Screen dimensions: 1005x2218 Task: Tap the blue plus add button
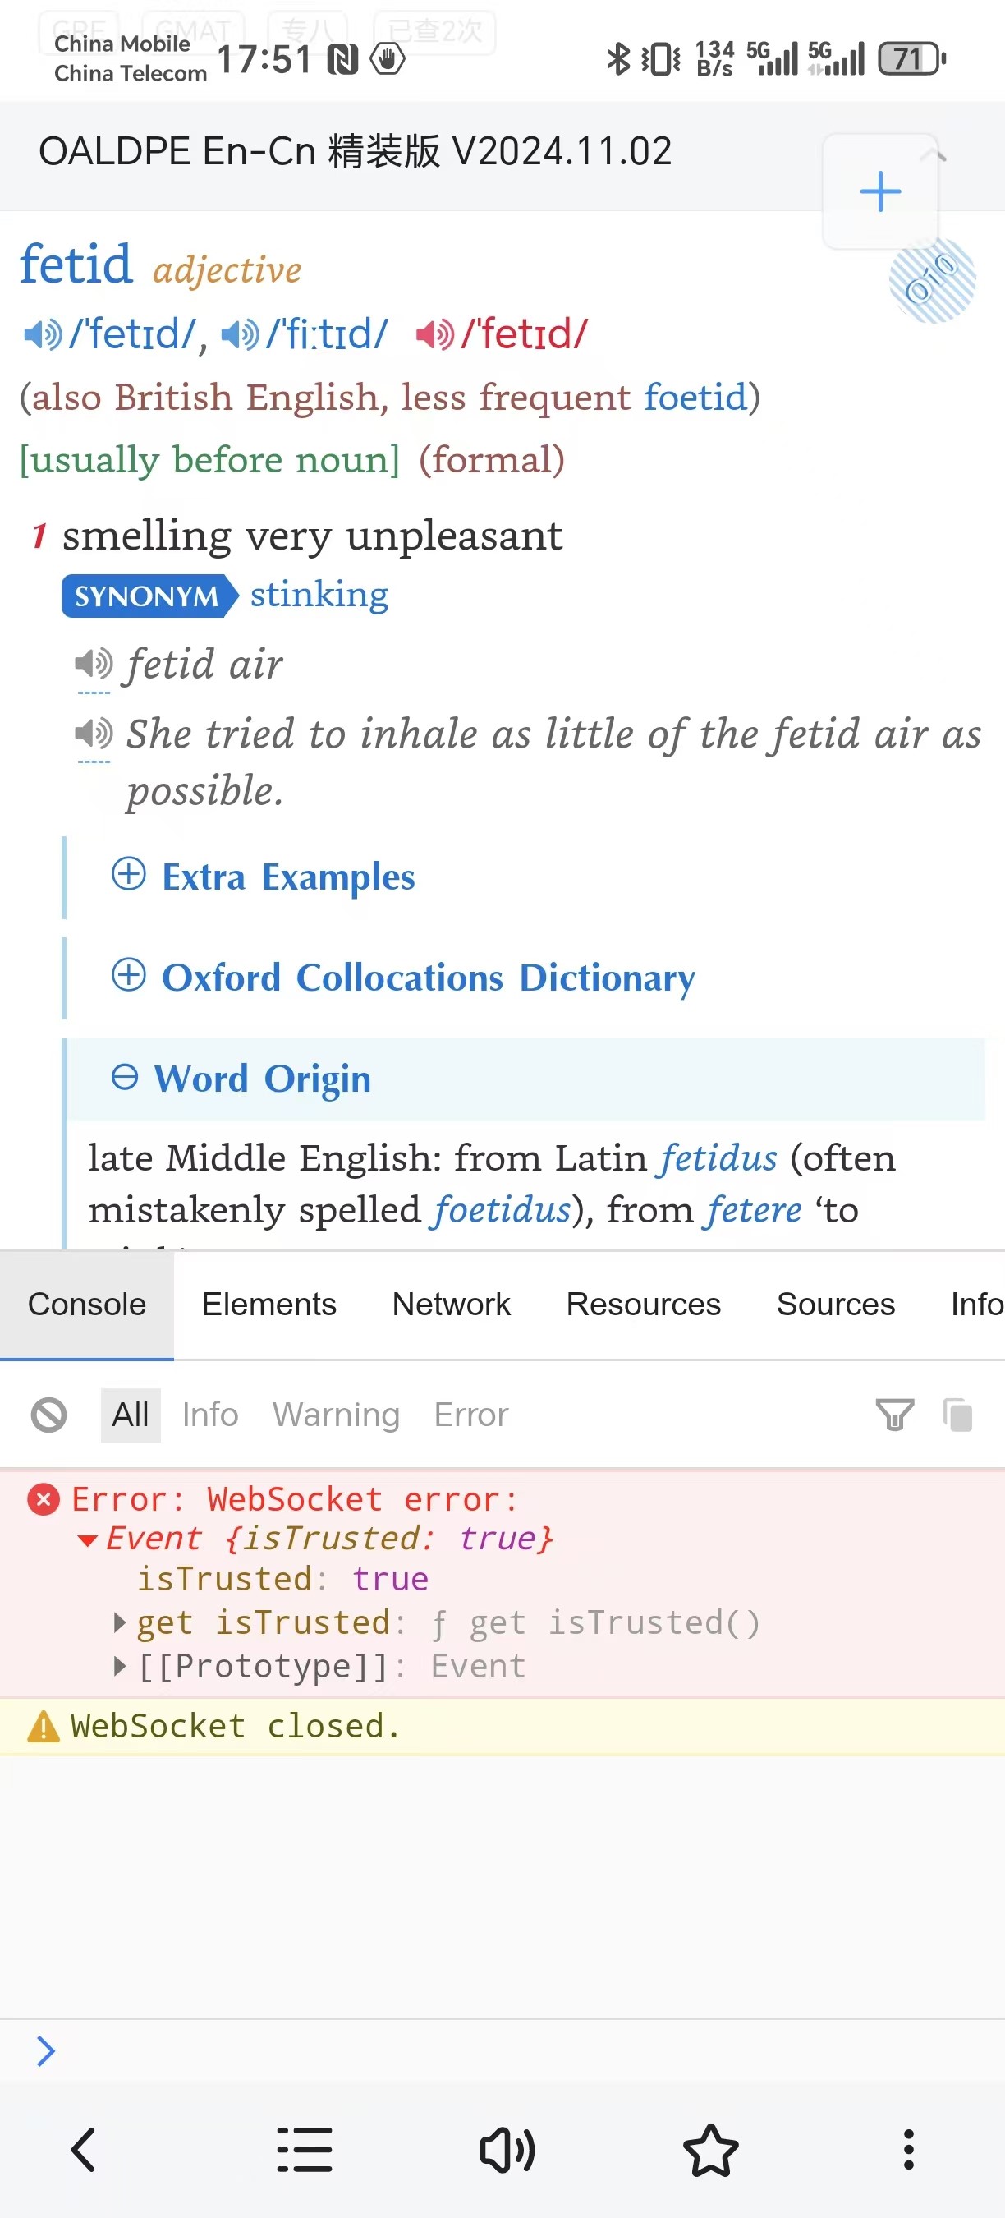[x=880, y=191]
